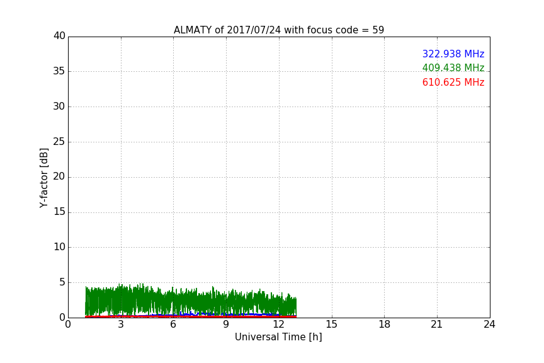This screenshot has width=544, height=363.
Task: Click the y-axis tick label 25
Action: (59, 141)
